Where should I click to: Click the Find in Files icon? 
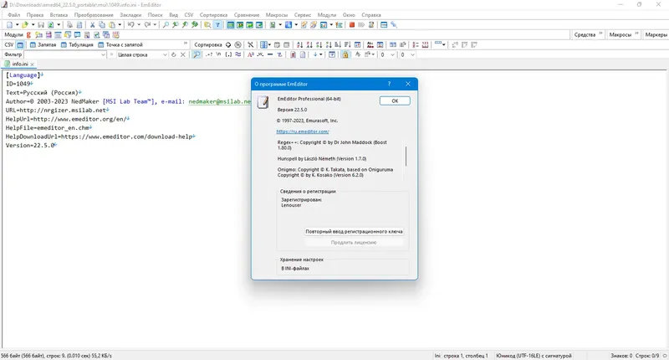click(x=207, y=25)
